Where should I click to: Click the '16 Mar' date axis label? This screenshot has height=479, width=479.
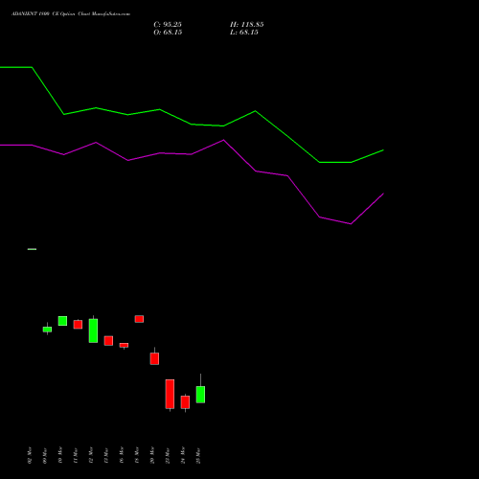[x=122, y=455]
